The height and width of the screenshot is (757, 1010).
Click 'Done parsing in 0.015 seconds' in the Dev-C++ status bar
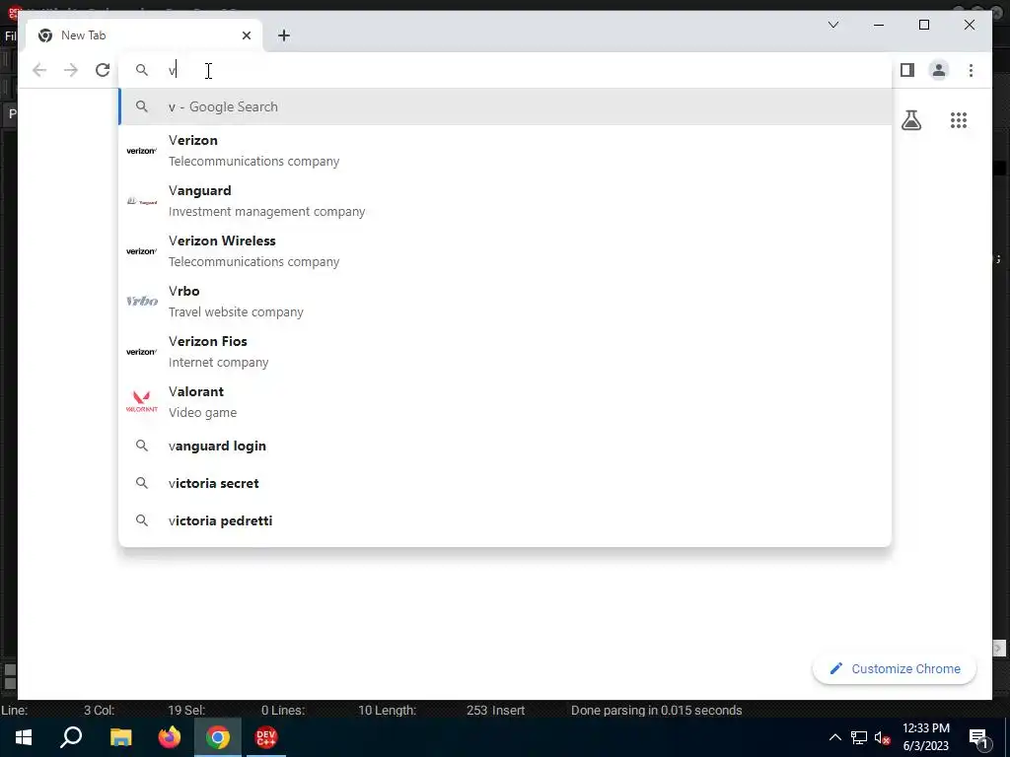tap(656, 710)
